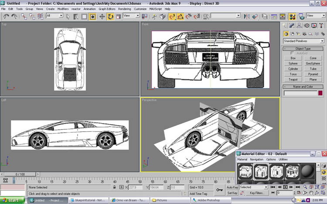Click the object color swatch
This screenshot has height=204, width=327.
320,93
